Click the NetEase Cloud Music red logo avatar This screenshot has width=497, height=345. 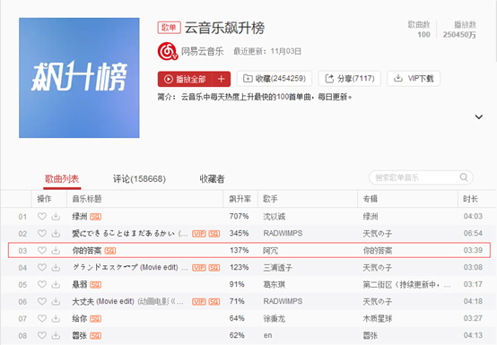(x=168, y=51)
